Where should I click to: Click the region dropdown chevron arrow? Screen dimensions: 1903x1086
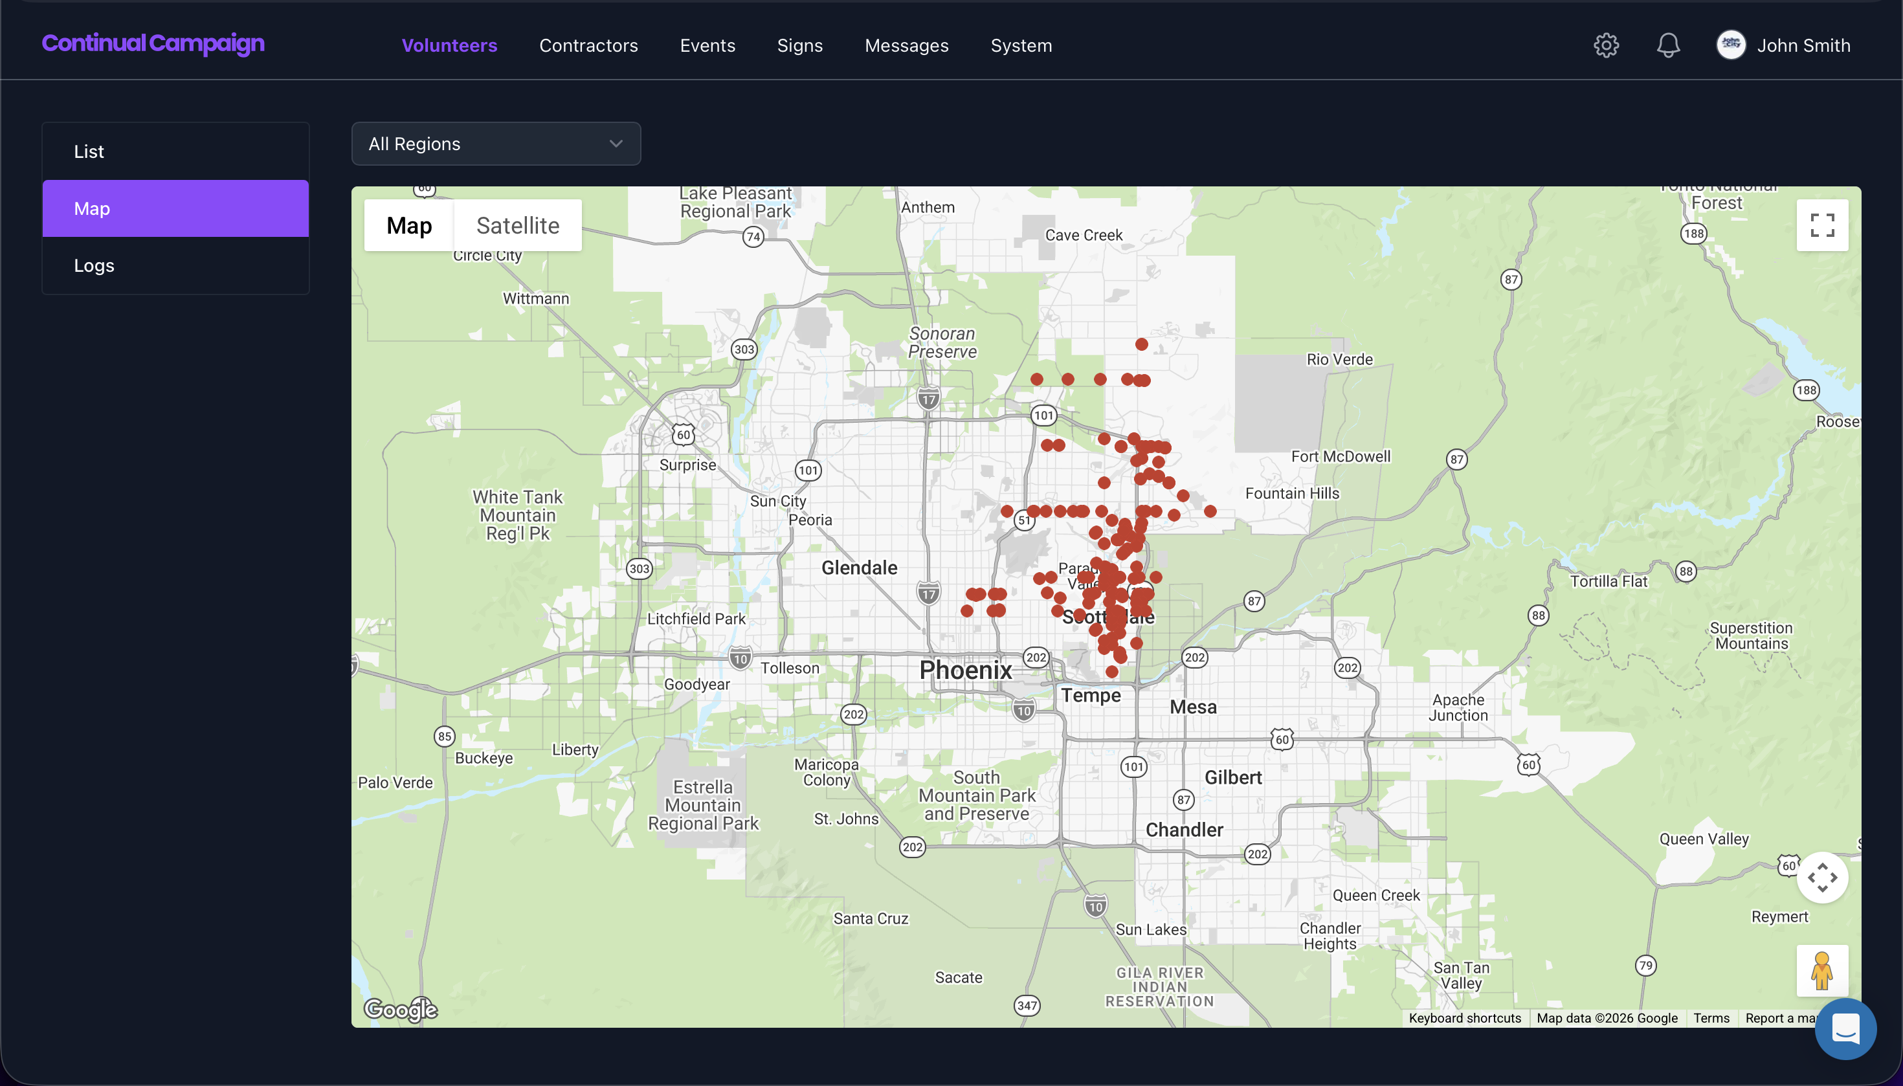[x=616, y=144]
